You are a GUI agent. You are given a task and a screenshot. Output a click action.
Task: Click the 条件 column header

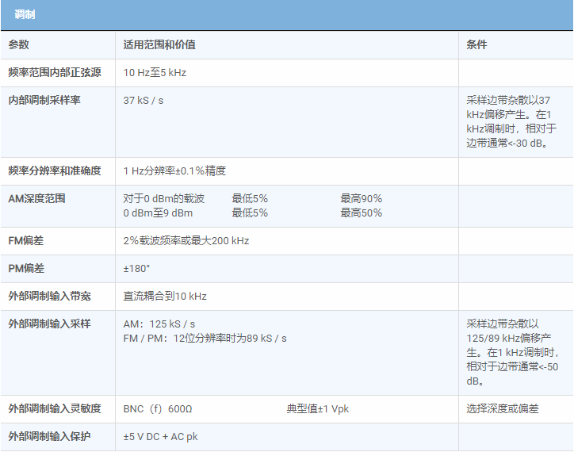point(477,45)
